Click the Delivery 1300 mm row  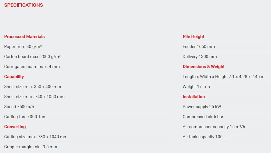pyautogui.click(x=200, y=56)
